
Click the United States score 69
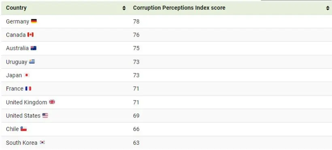pos(136,116)
